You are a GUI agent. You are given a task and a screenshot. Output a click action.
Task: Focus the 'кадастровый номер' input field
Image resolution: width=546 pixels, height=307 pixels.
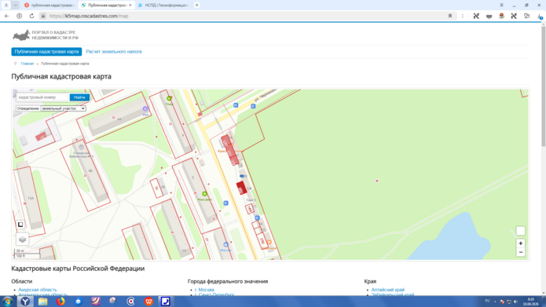coord(42,97)
